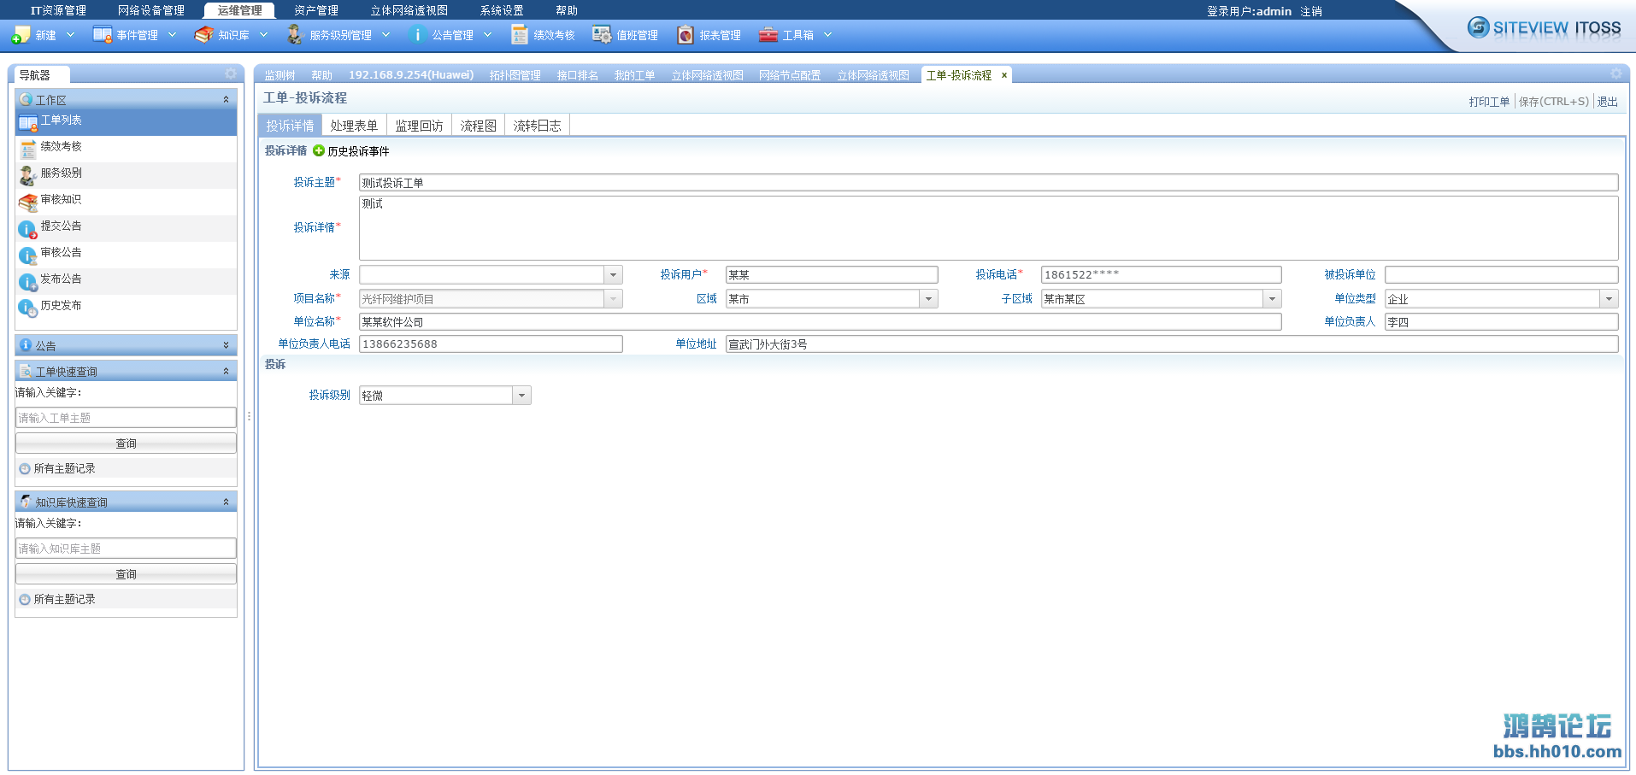
Task: Switch to the 监理回访 tab
Action: 419,126
